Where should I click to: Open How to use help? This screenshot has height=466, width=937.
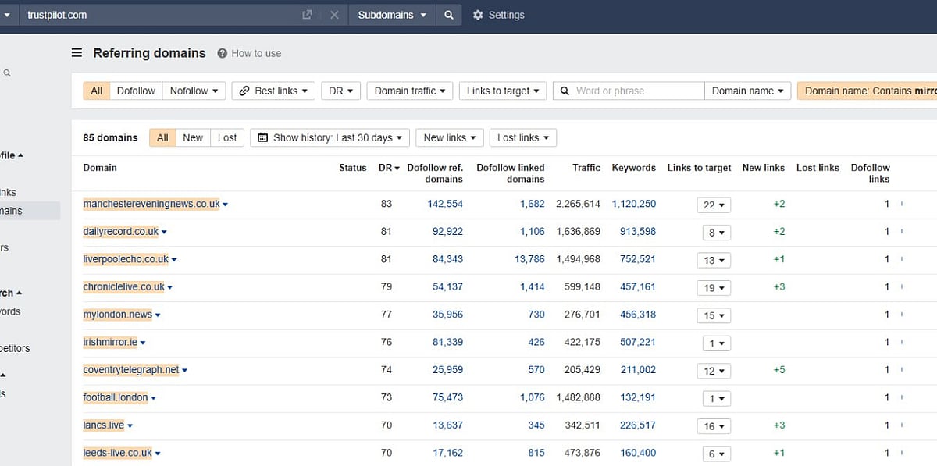[249, 53]
